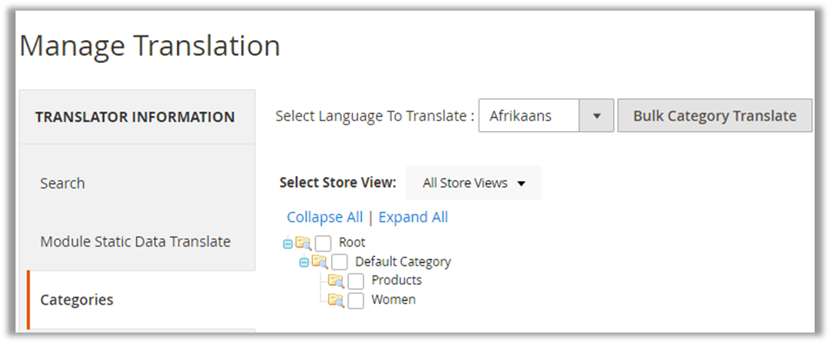Collapse the Default Category tree node

[304, 263]
